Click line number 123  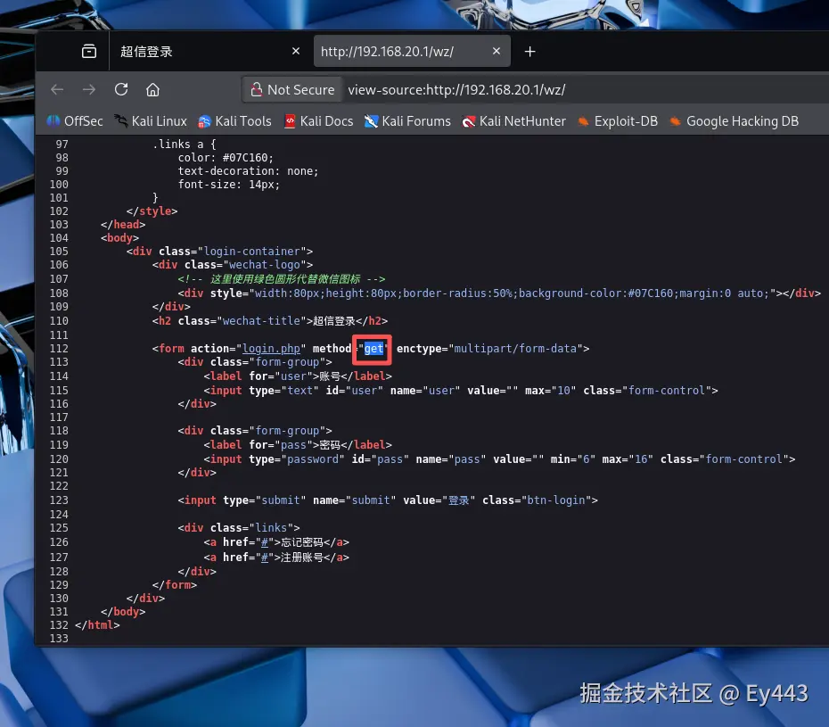(59, 500)
